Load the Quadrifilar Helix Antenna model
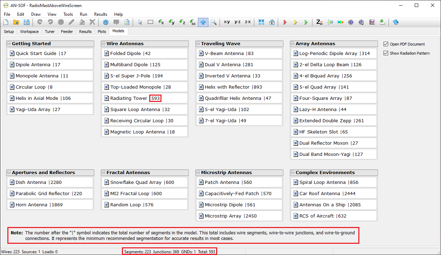The height and width of the screenshot is (255, 441). point(239,98)
